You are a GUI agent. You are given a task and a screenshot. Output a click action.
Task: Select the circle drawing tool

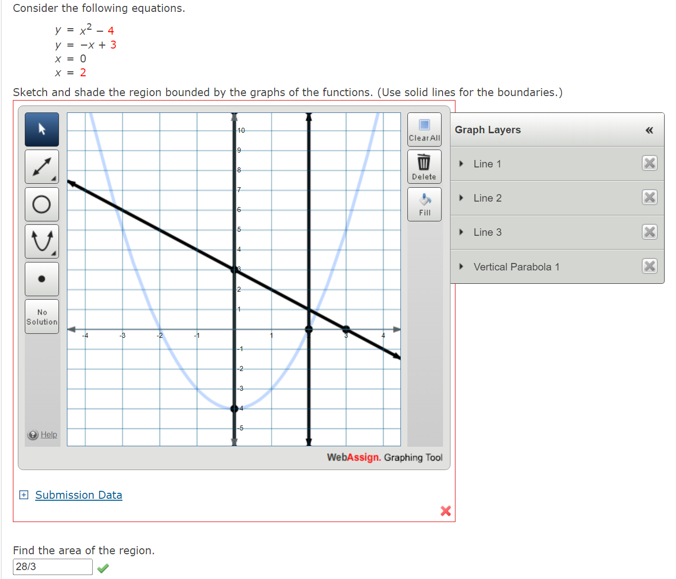pos(42,204)
